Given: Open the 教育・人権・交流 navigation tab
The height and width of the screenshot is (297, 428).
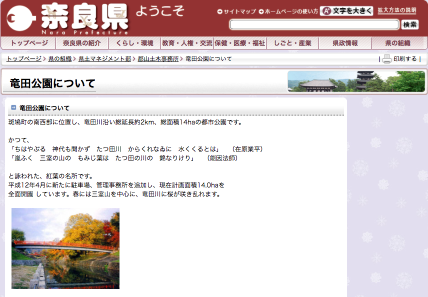Looking at the screenshot, I should [x=187, y=43].
